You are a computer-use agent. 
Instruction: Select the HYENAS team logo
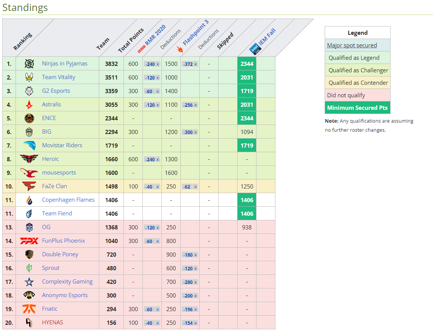pyautogui.click(x=29, y=323)
